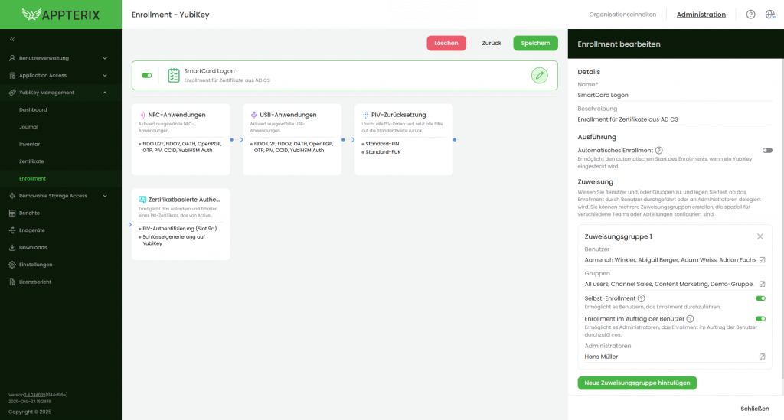Click Neue Zuweisungsgruppe hinzufügen button

click(x=637, y=383)
